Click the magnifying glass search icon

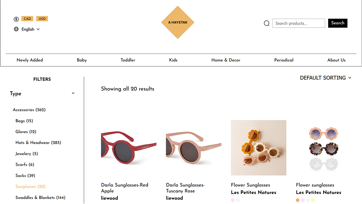click(x=267, y=23)
